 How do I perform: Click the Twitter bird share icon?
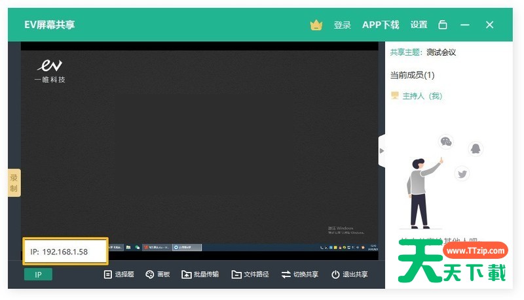click(x=462, y=173)
